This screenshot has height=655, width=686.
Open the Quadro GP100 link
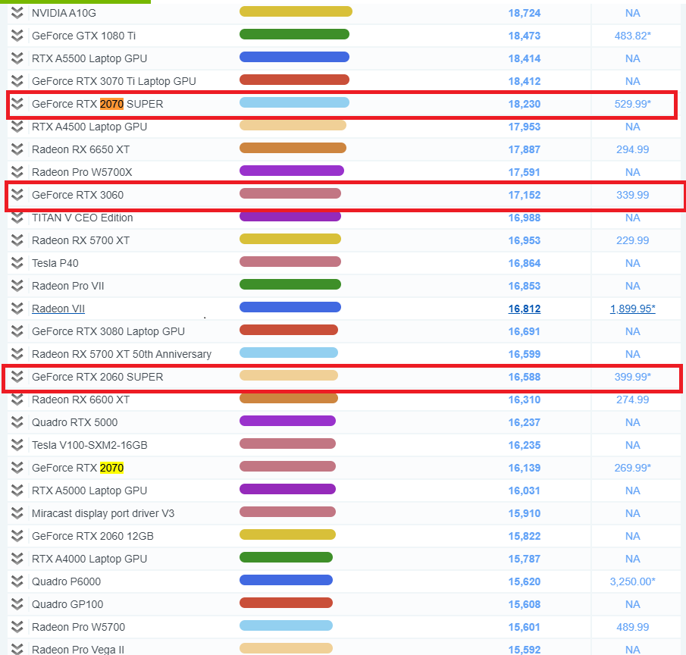pos(67,605)
